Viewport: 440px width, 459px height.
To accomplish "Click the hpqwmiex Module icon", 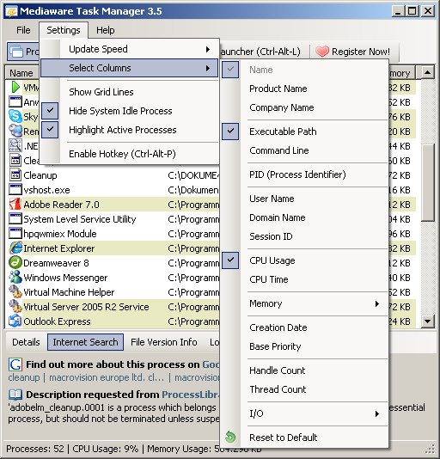I will point(15,234).
